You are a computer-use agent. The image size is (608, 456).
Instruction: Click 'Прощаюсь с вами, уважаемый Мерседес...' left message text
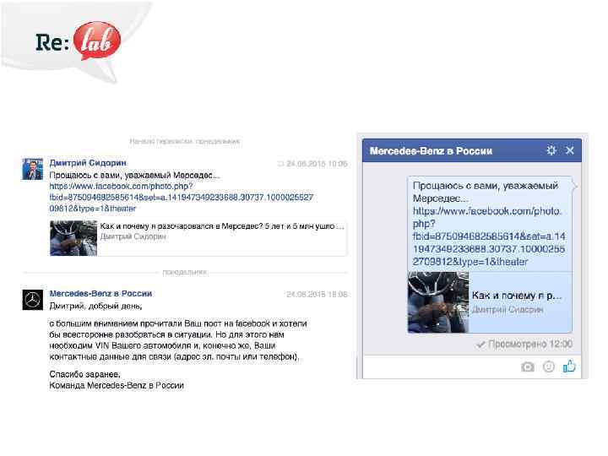(x=134, y=176)
